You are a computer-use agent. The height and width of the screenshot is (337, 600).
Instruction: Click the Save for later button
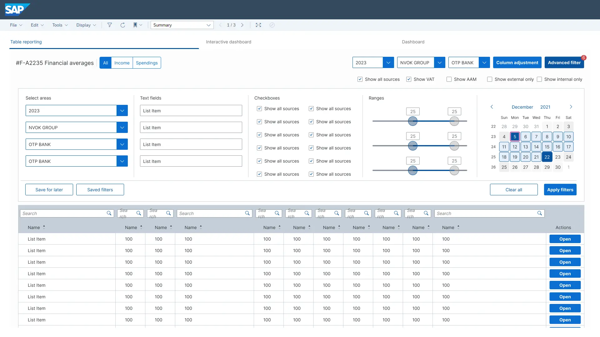(x=49, y=190)
